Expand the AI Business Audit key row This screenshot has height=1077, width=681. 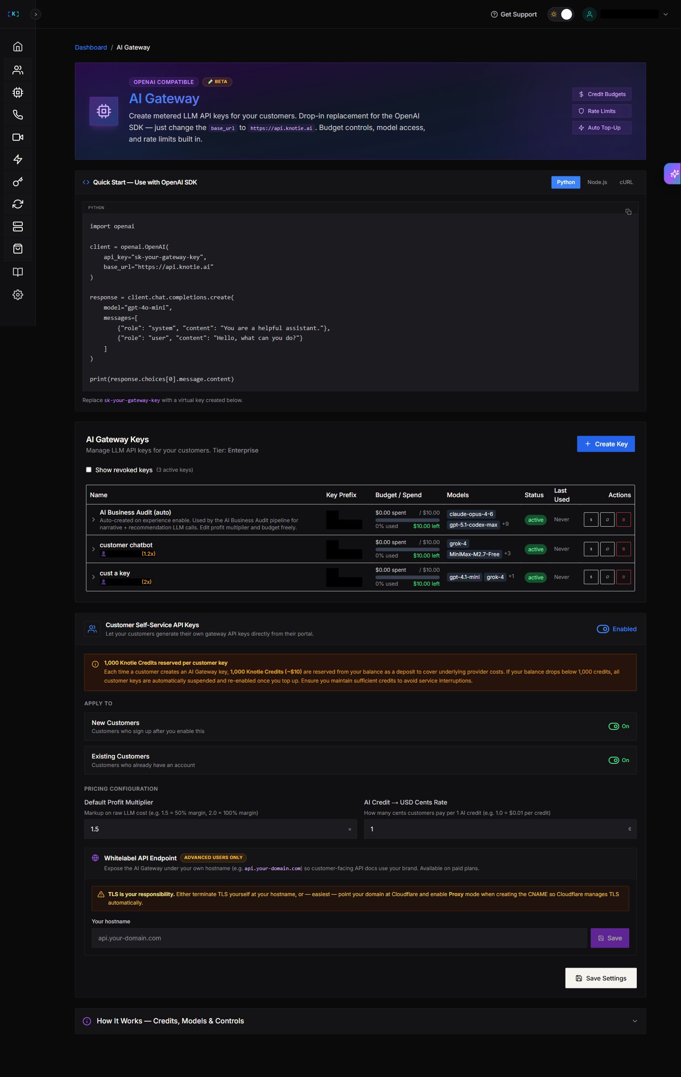(x=93, y=520)
